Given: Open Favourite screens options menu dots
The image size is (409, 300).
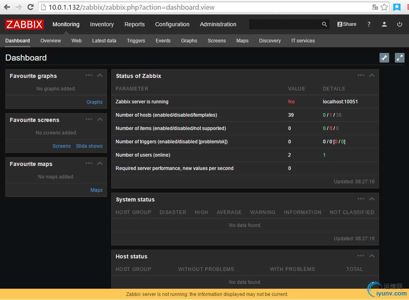Looking at the screenshot, I should tap(89, 120).
